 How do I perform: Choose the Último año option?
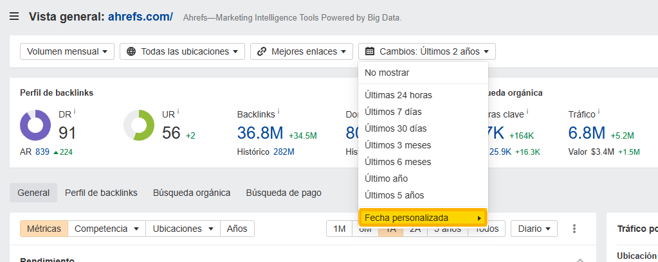pos(423,179)
